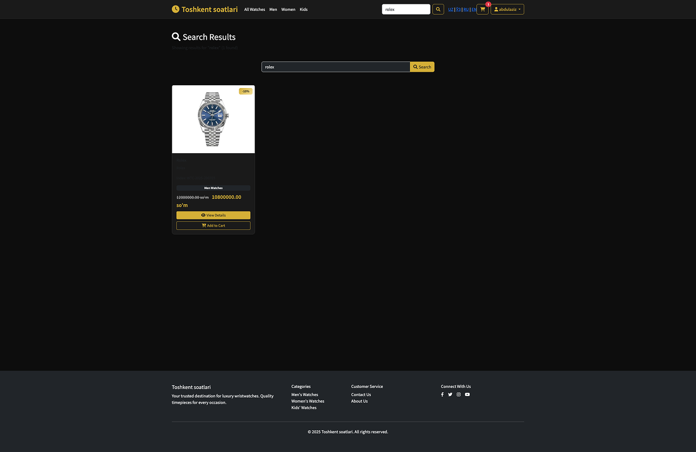Open the abdulaziz user dropdown
The width and height of the screenshot is (696, 452).
507,9
